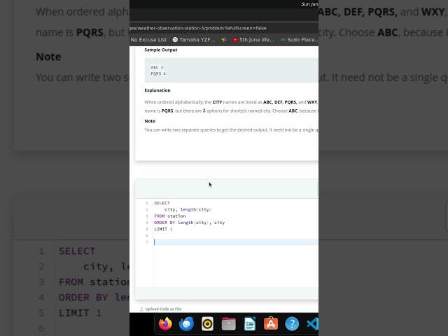Place cursor on empty editor line 7
The image size is (448, 336).
236,242
